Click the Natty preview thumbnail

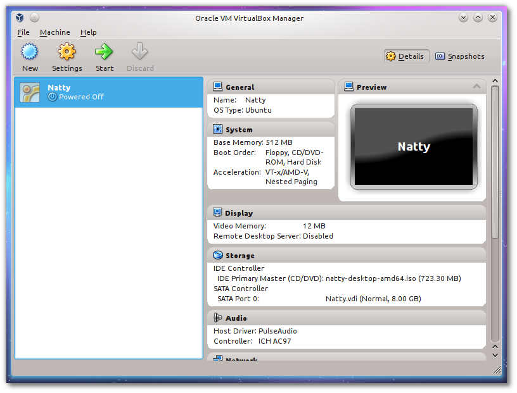tap(413, 147)
